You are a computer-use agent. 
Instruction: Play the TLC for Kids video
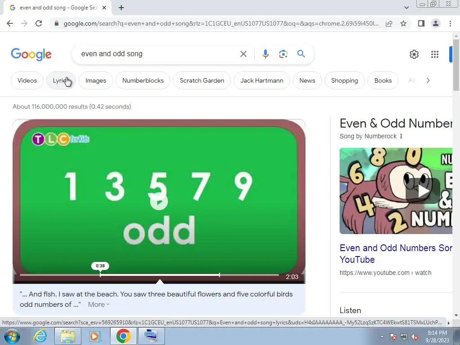[159, 202]
